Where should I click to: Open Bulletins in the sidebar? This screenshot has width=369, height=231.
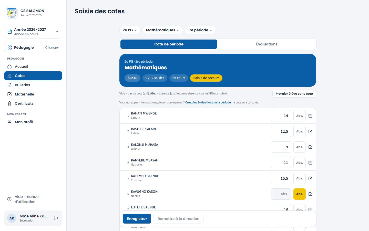(33, 85)
